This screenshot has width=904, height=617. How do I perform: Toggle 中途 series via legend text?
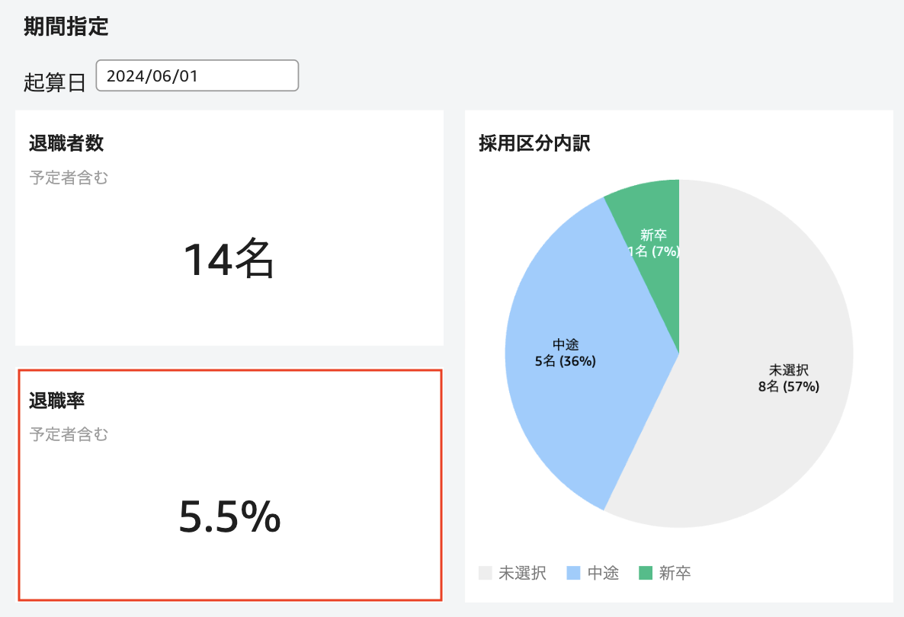[604, 573]
